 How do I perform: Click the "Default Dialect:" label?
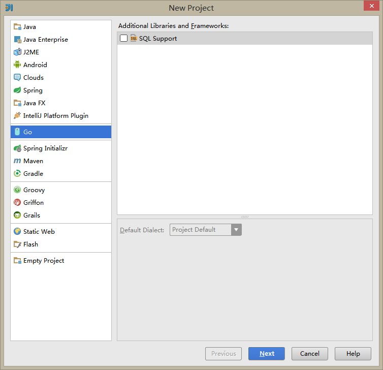(x=142, y=230)
